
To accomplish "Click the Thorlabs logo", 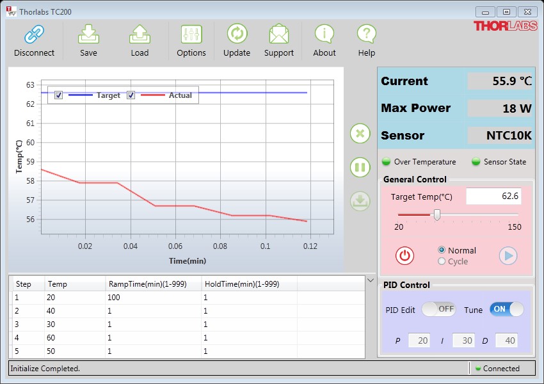I will (x=505, y=26).
